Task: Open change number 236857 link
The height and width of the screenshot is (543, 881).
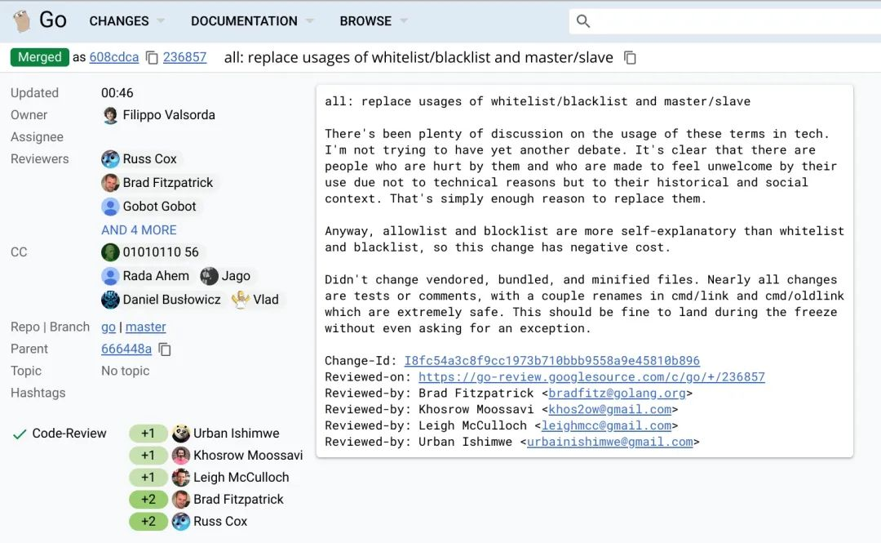Action: pyautogui.click(x=185, y=57)
